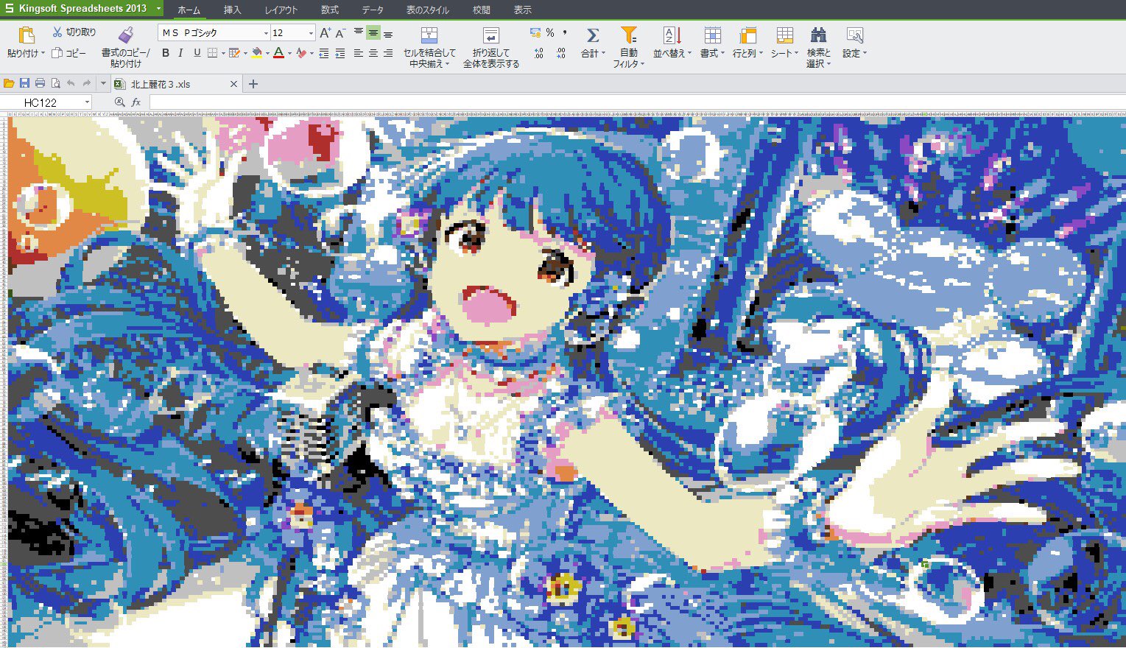Align cell content to bottom
This screenshot has width=1126, height=648.
pos(388,33)
